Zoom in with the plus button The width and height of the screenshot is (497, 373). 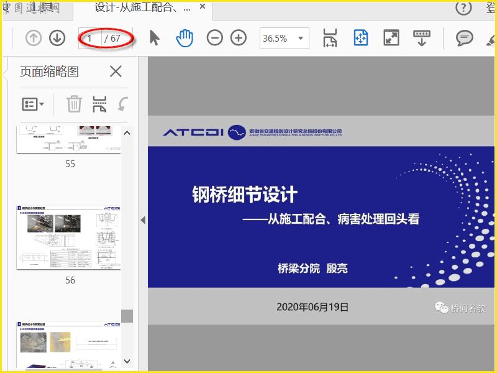(x=239, y=38)
